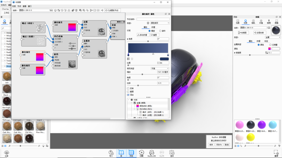Click the fit-to-view icon in graph toolbar
282x158 pixels.
(95, 10)
